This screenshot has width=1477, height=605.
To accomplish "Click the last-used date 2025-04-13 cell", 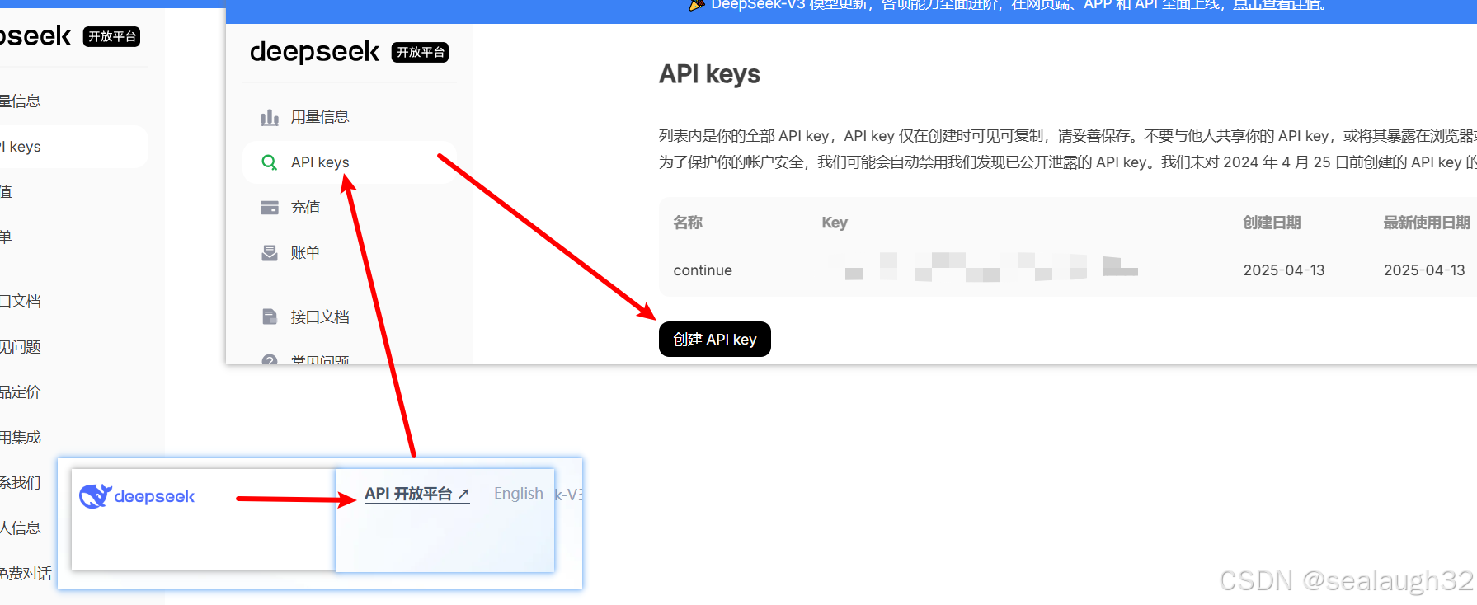I will click(x=1424, y=270).
